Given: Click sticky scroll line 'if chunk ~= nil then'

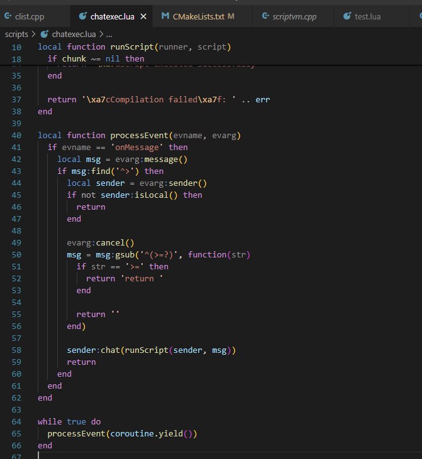Looking at the screenshot, I should [x=96, y=59].
